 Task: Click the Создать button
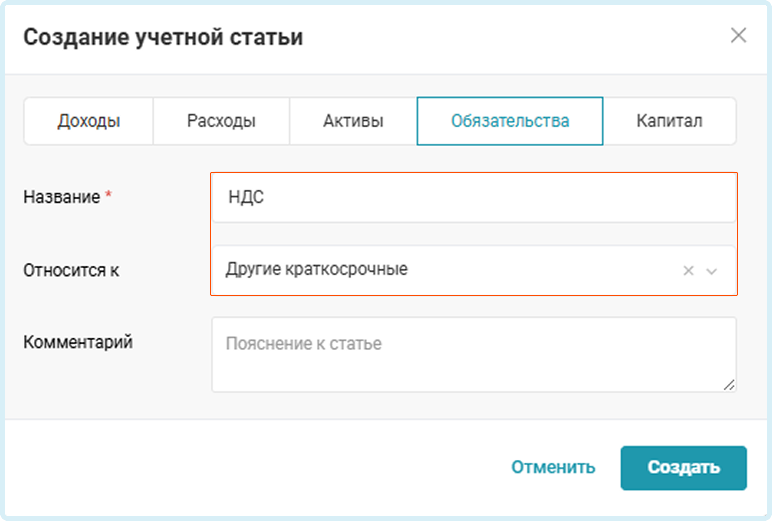click(684, 468)
